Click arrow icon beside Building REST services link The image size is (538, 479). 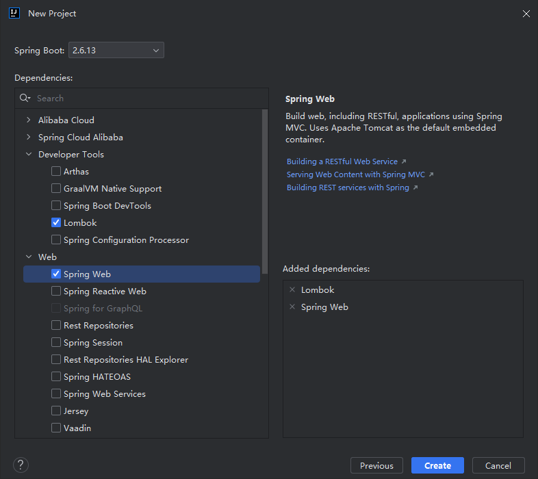pyautogui.click(x=415, y=187)
